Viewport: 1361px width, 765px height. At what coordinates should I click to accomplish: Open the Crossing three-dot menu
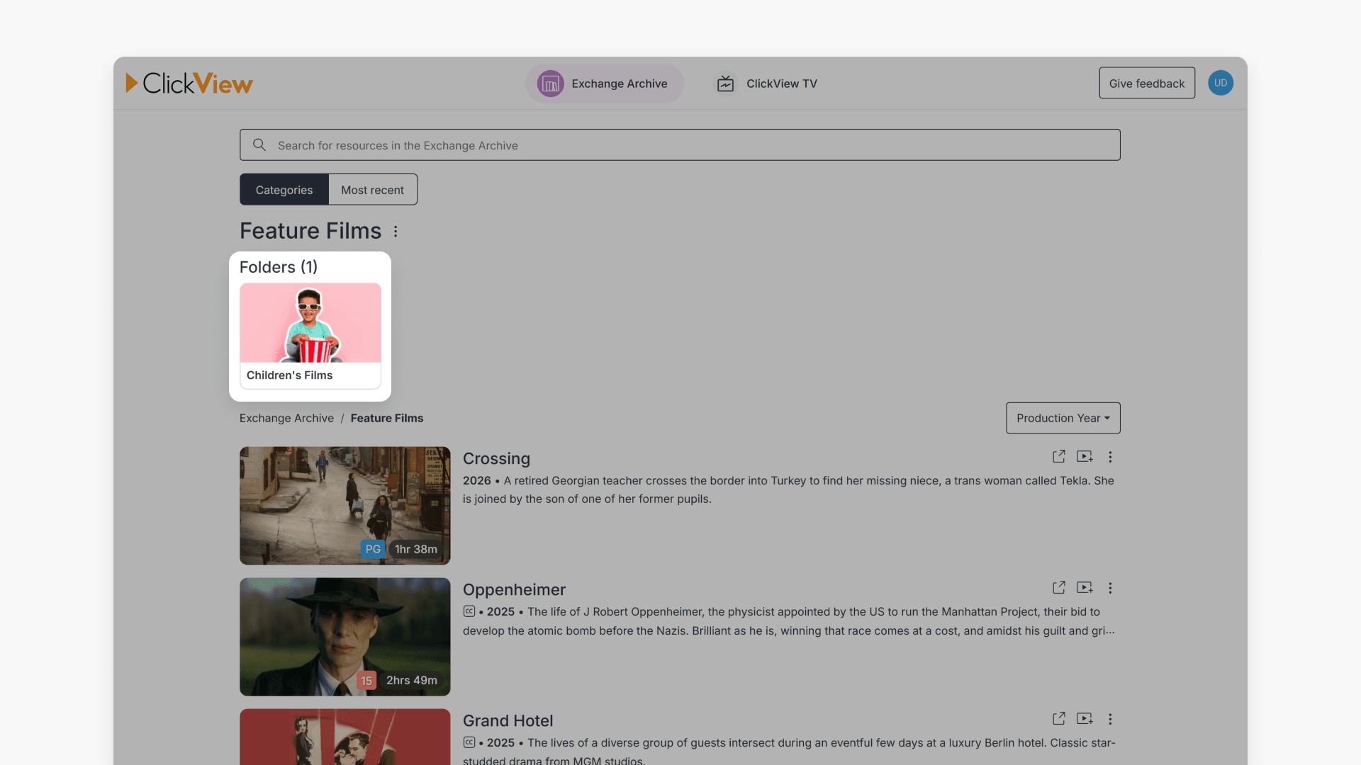pos(1110,456)
